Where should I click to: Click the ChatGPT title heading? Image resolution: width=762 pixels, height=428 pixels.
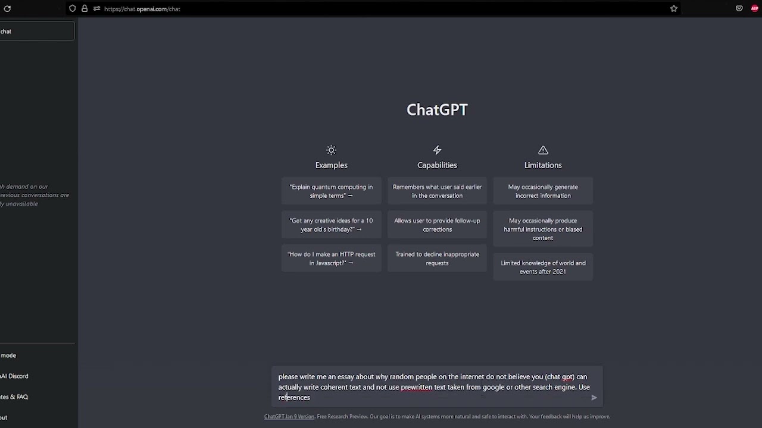pyautogui.click(x=437, y=110)
